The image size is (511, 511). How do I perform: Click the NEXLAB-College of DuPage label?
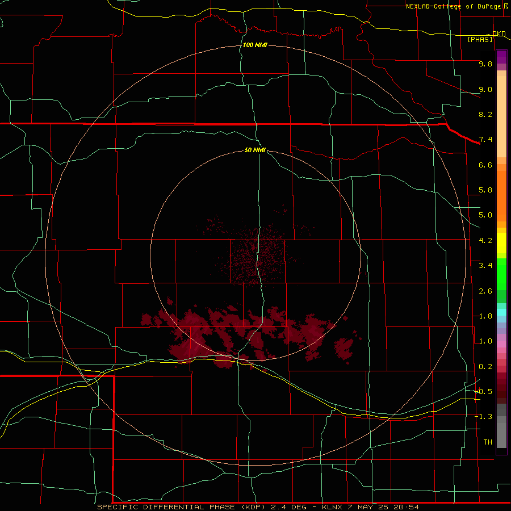pyautogui.click(x=453, y=6)
